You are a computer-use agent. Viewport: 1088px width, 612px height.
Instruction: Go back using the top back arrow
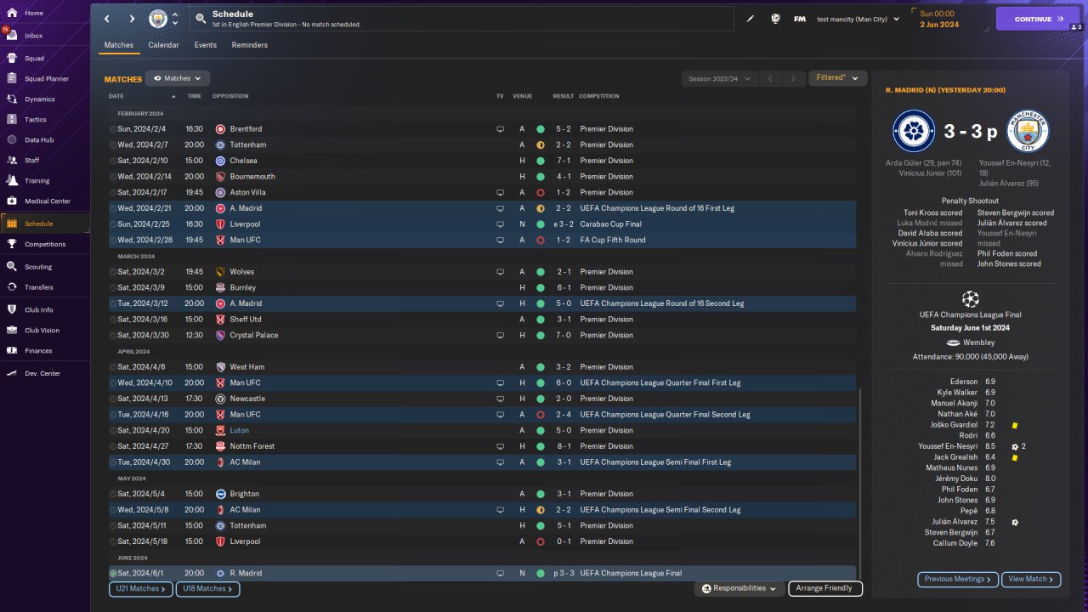click(x=107, y=19)
